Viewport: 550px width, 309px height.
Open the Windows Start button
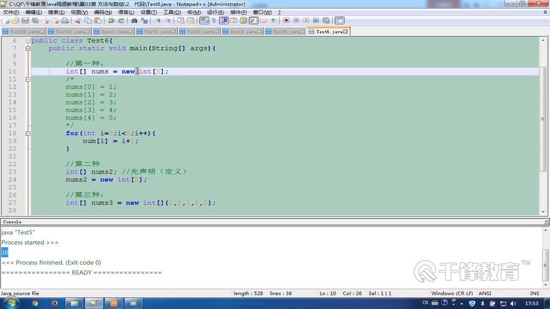click(11, 303)
